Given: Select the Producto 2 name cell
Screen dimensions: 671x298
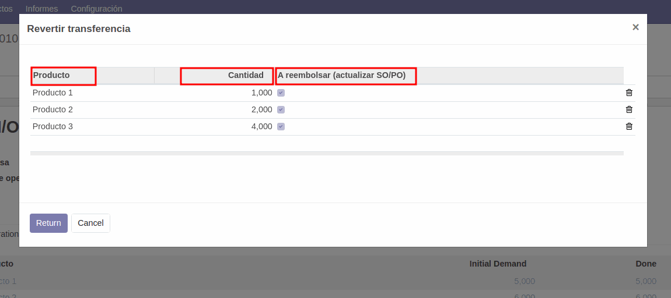Looking at the screenshot, I should (x=53, y=110).
